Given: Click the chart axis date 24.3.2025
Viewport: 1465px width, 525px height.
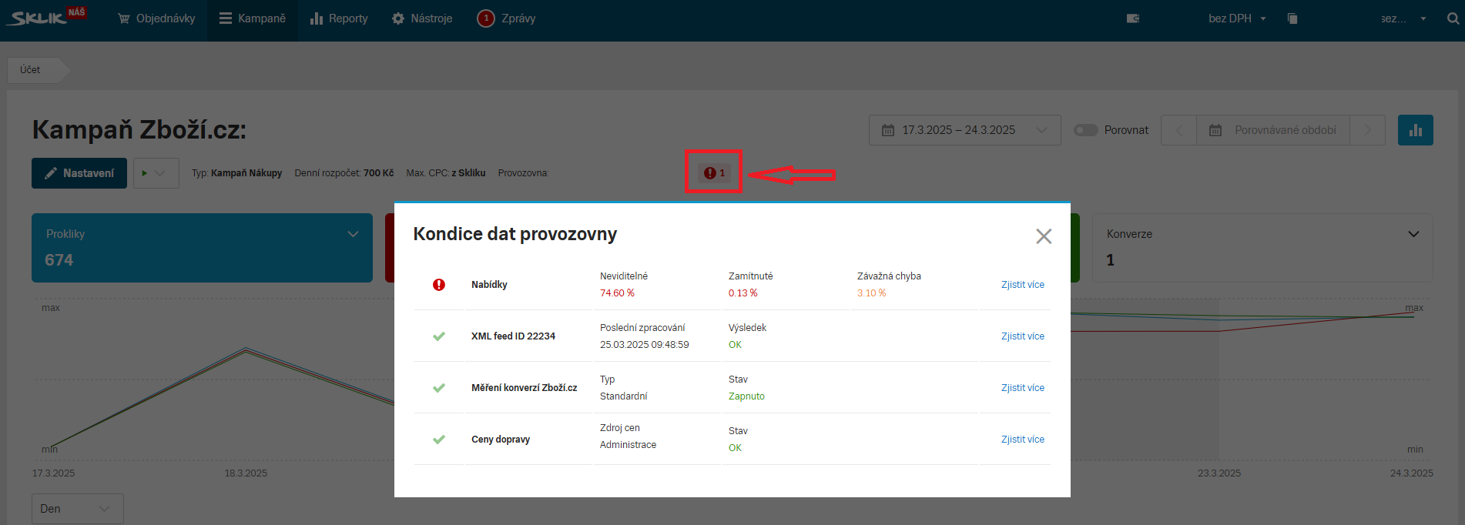Looking at the screenshot, I should 1412,473.
